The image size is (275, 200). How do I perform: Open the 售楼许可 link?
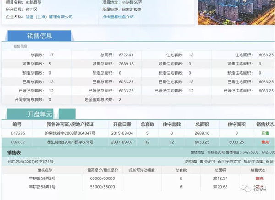click(x=207, y=162)
